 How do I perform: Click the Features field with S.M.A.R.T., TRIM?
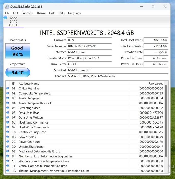click(118, 76)
